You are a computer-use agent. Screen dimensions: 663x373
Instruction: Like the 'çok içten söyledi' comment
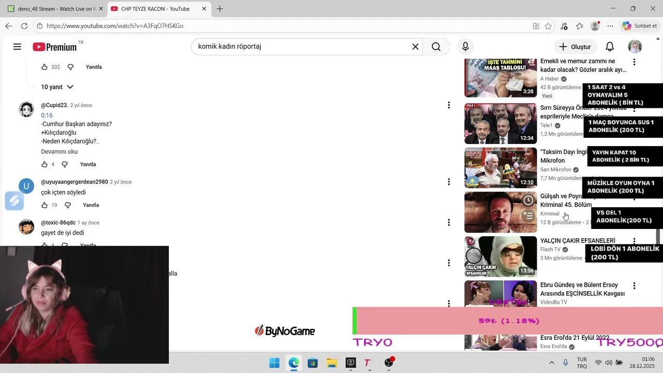click(x=45, y=205)
